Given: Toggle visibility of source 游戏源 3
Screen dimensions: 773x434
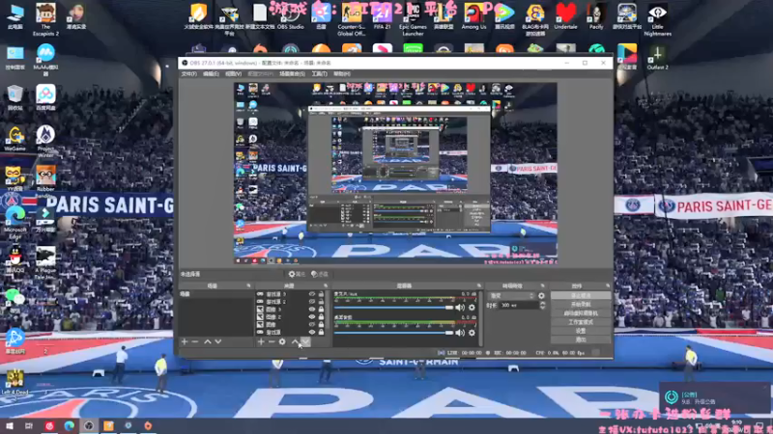Looking at the screenshot, I should (311, 294).
